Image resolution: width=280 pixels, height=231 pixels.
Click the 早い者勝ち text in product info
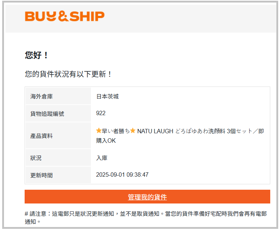(116, 131)
